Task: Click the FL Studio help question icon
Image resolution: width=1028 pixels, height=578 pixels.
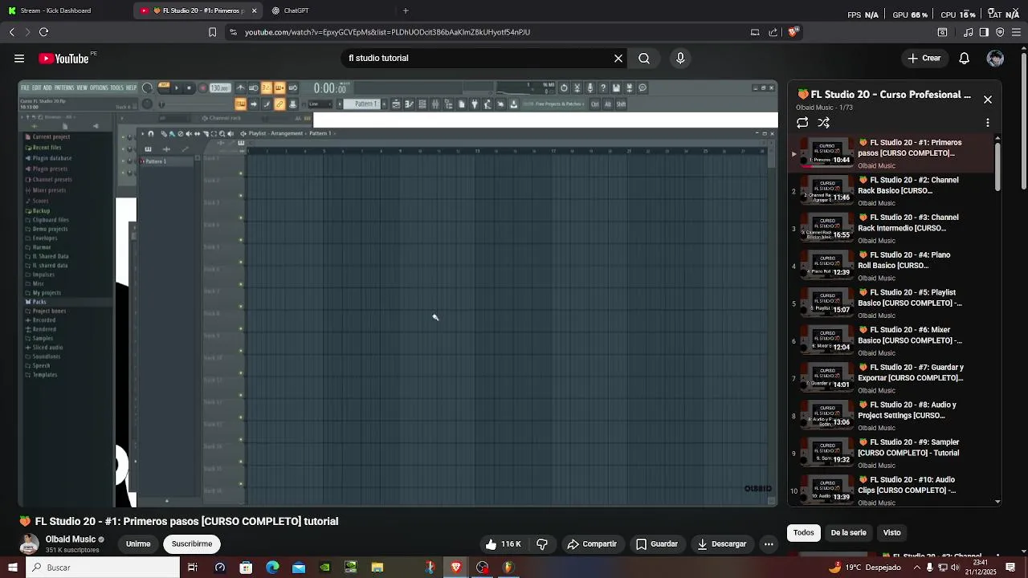Action: (603, 88)
